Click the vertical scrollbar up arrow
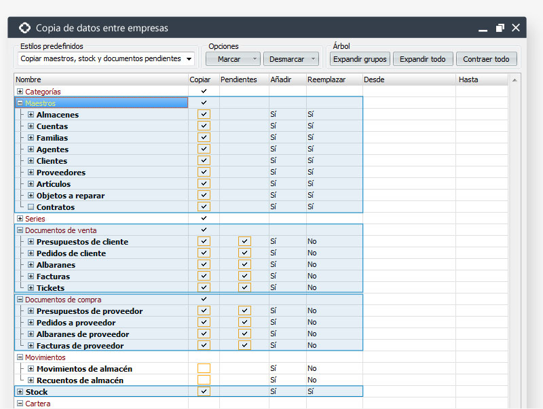Screen dimensions: 543x409 [514, 80]
